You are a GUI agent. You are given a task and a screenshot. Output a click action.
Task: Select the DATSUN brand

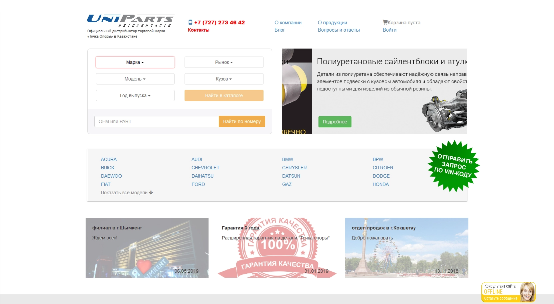[291, 176]
